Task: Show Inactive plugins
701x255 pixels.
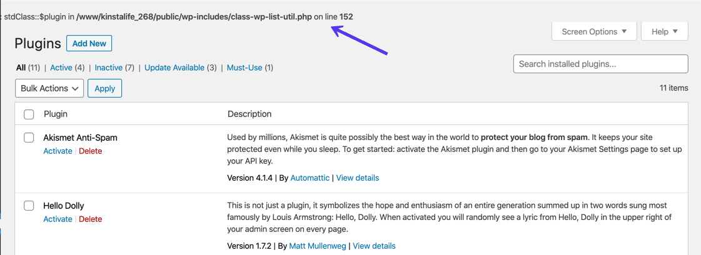Action: click(x=108, y=67)
